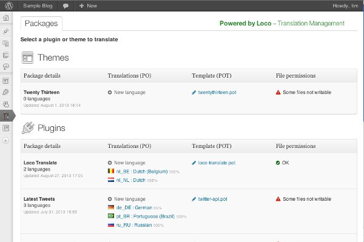
Task: Collapse the admin sidebar menu arrow
Action: click(x=6, y=141)
